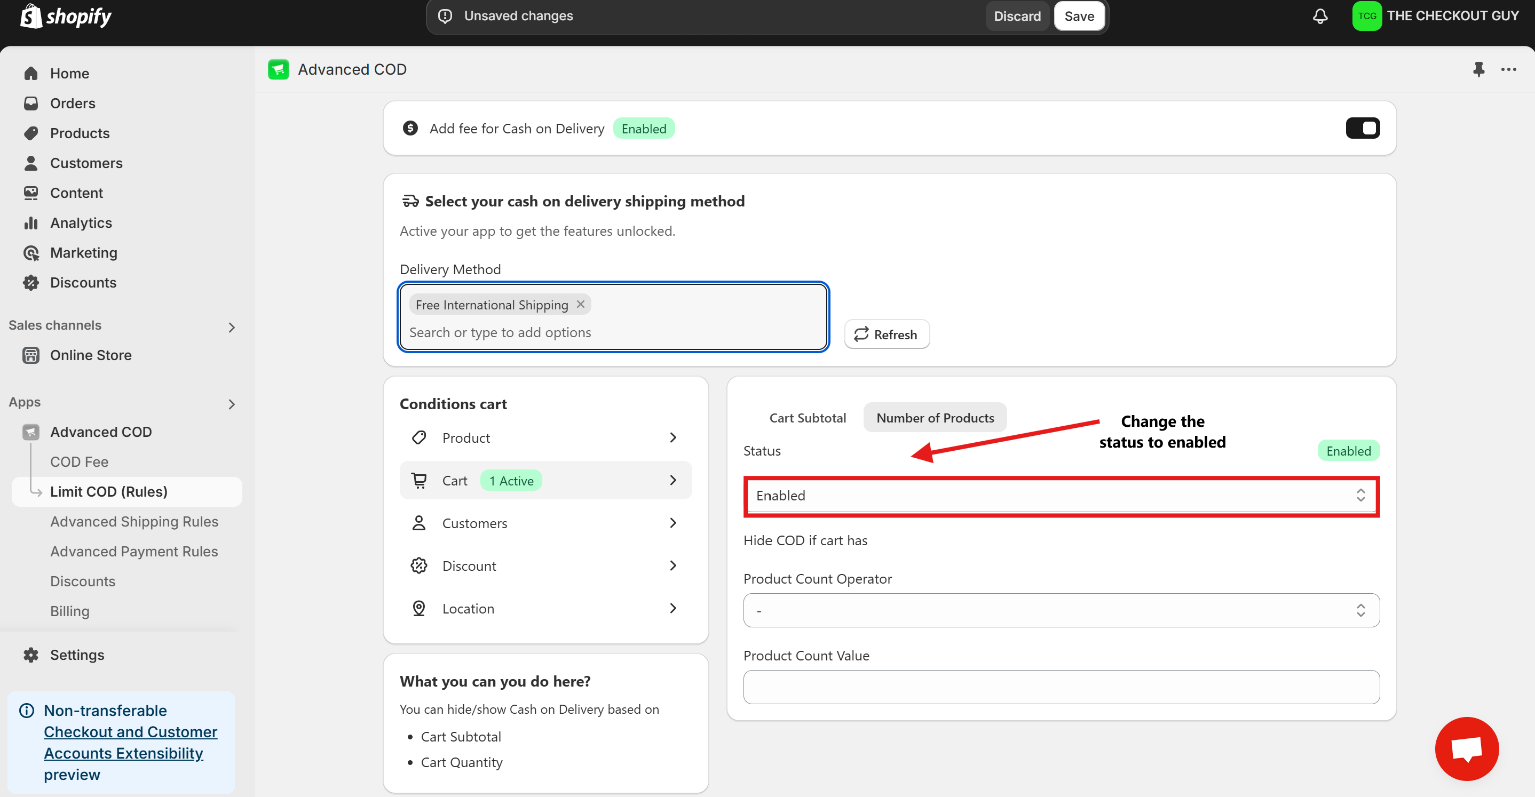1535x797 pixels.
Task: Click the Discount icon in conditions cart
Action: pyautogui.click(x=419, y=566)
